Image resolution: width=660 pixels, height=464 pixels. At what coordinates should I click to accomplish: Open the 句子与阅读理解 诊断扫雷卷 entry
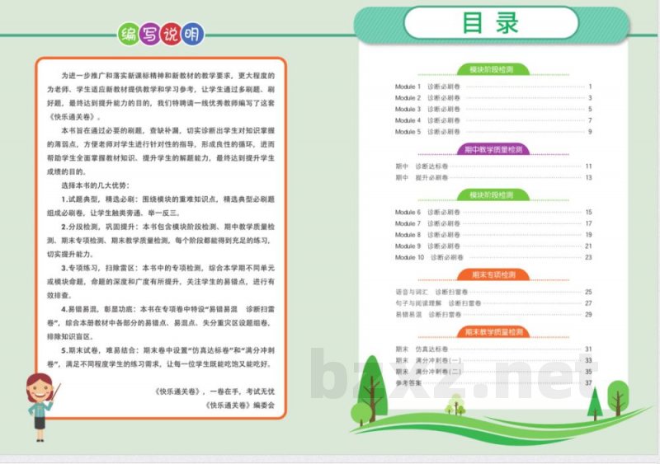tap(493, 303)
